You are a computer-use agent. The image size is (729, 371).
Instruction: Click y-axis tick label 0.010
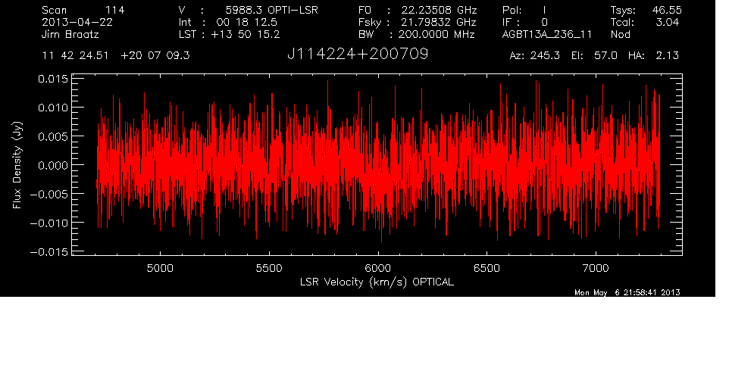click(x=52, y=108)
